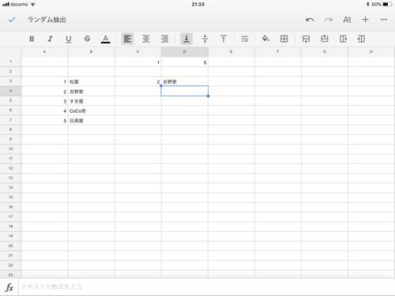Select column B header
395x296 pixels.
[91, 52]
